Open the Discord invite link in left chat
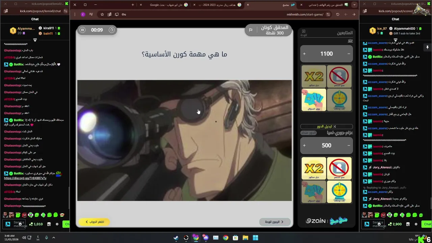Viewport: 432px width, 243px height. click(25, 178)
